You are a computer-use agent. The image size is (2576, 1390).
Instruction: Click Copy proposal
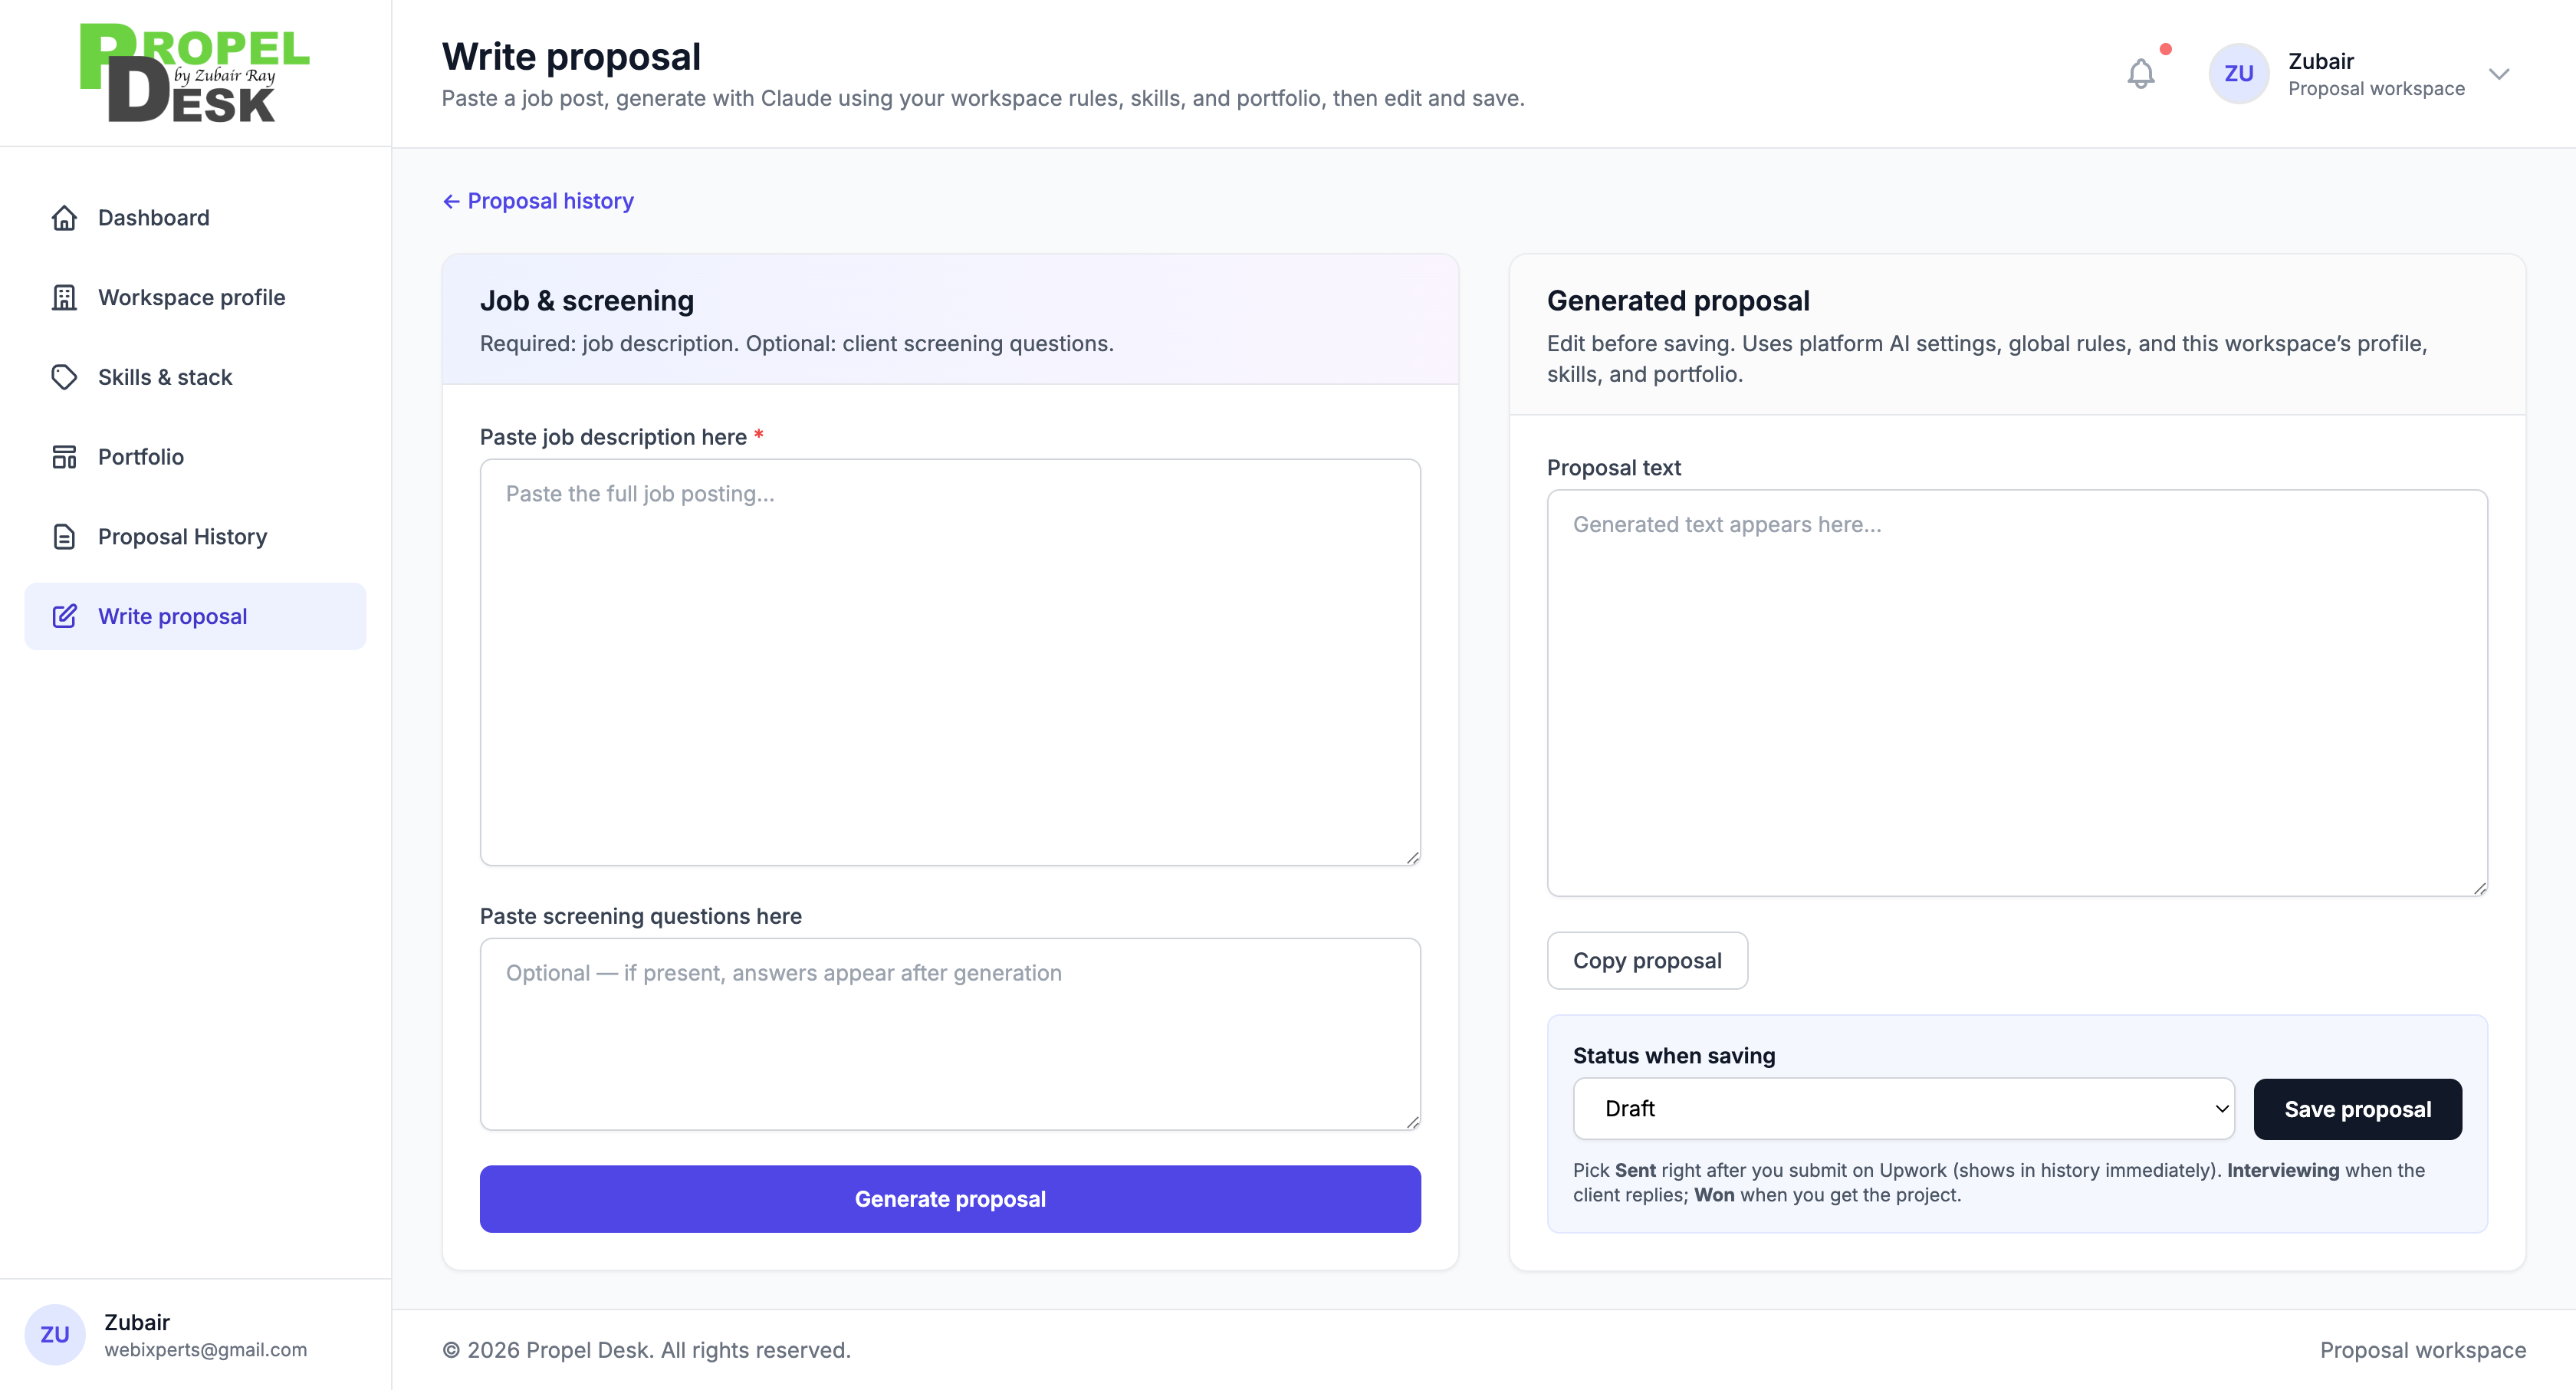(x=1647, y=960)
